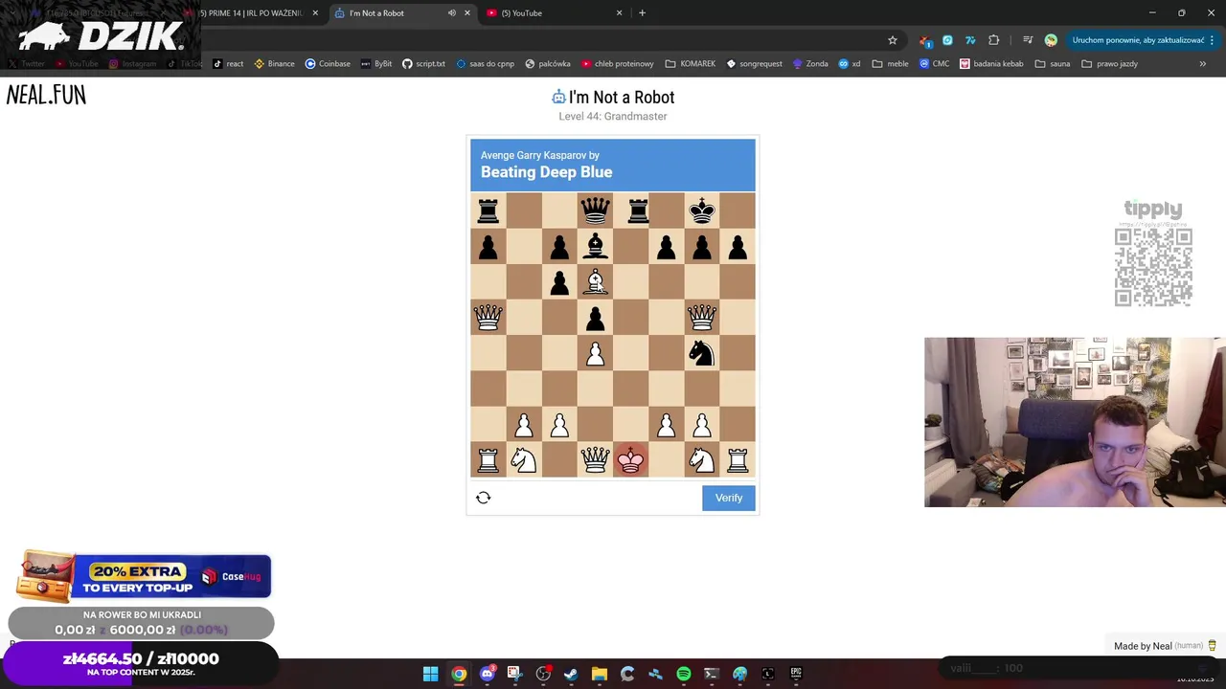Click the empty e4 board square
The image size is (1226, 689).
tap(630, 353)
